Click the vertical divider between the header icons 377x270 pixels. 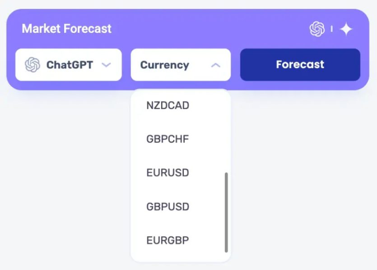pos(332,29)
